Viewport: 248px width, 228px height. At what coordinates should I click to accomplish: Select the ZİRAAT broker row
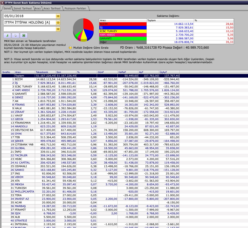tap(91, 112)
